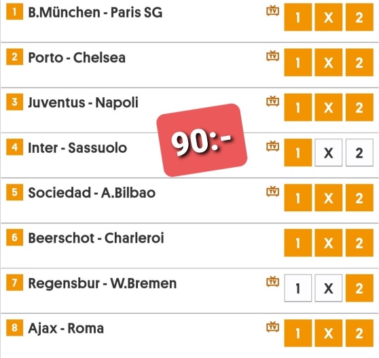Open TV icon on Ajax - Roma row

click(272, 327)
